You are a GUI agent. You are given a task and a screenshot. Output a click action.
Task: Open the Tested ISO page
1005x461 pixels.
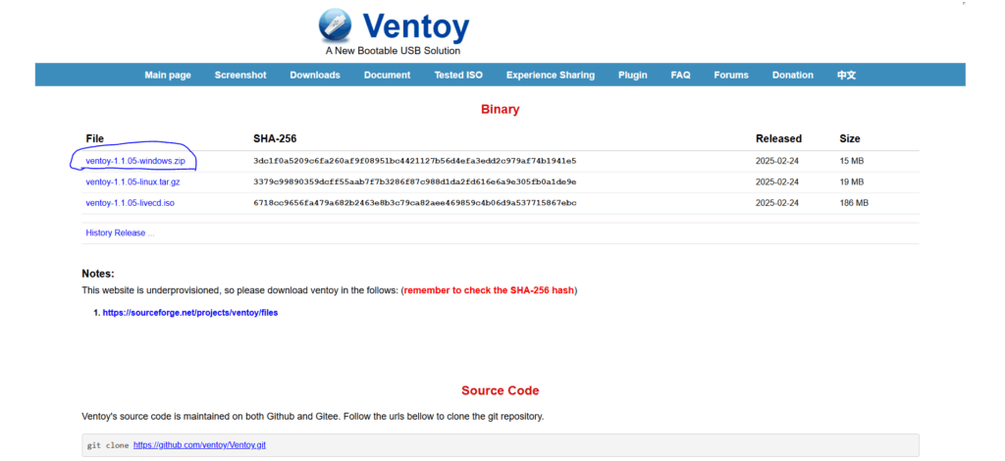(x=458, y=75)
